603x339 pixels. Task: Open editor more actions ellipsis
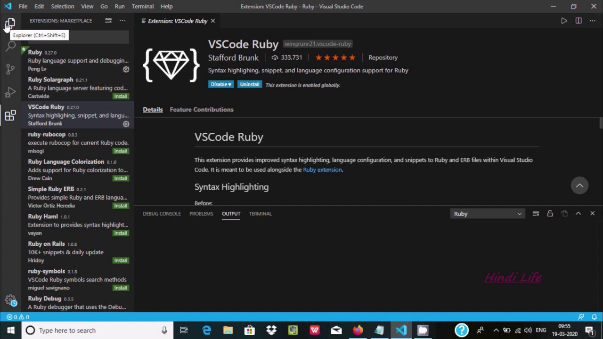pos(593,21)
